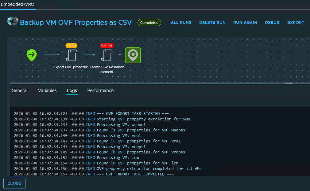
Task: Click EXPORT in the header
Action: (x=296, y=23)
